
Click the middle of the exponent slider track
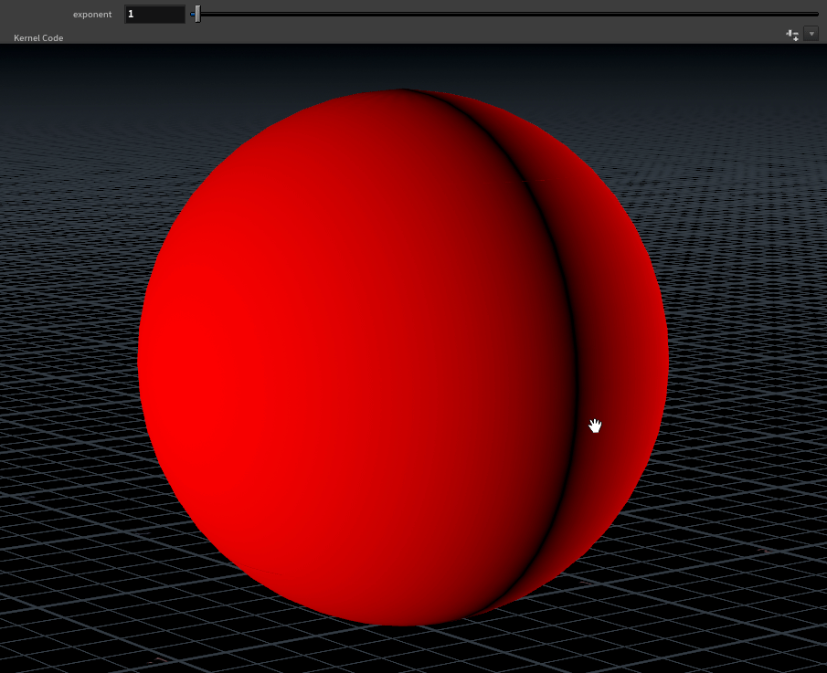coord(507,14)
